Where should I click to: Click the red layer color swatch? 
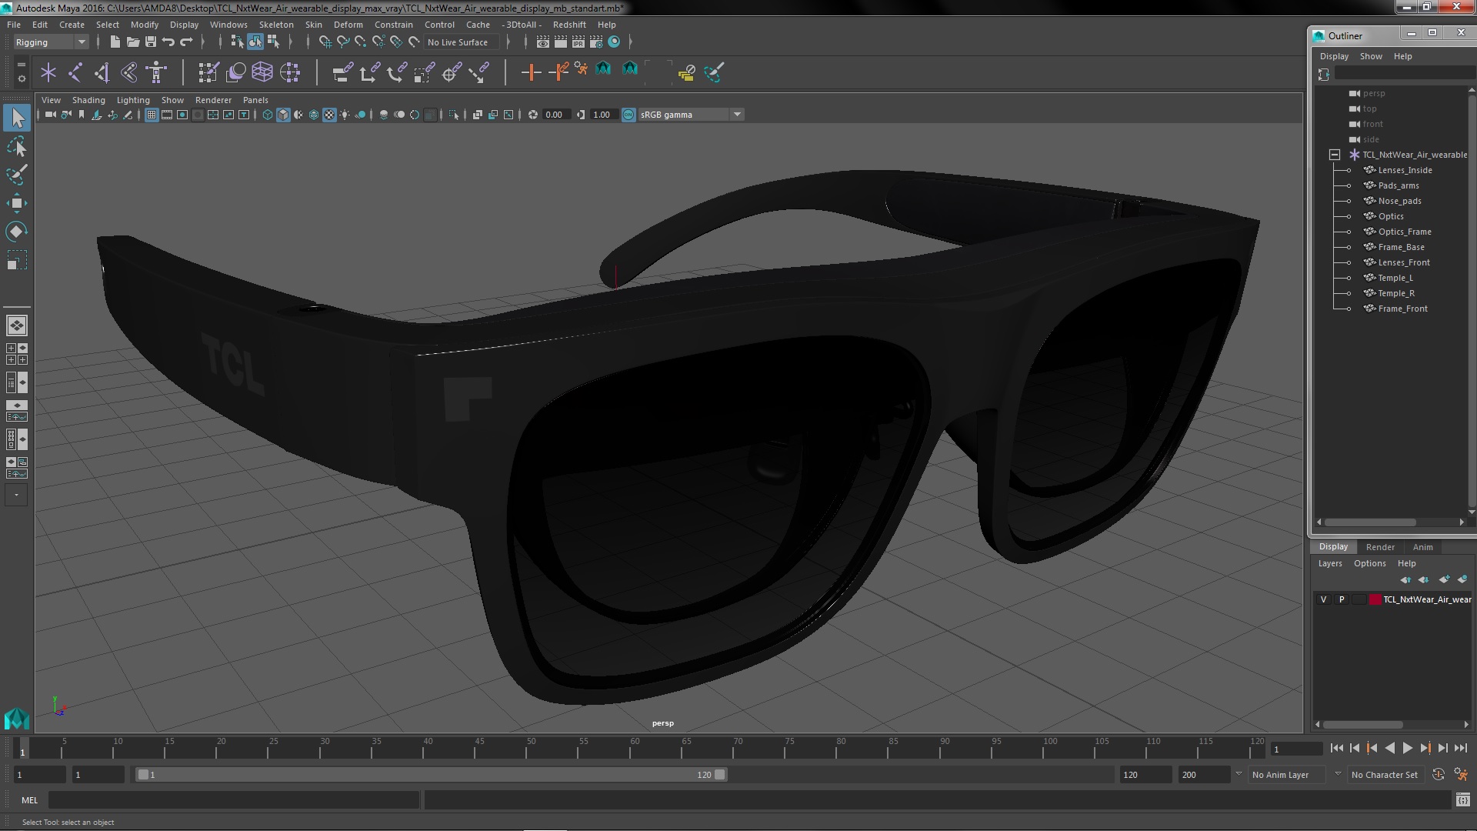(x=1375, y=599)
